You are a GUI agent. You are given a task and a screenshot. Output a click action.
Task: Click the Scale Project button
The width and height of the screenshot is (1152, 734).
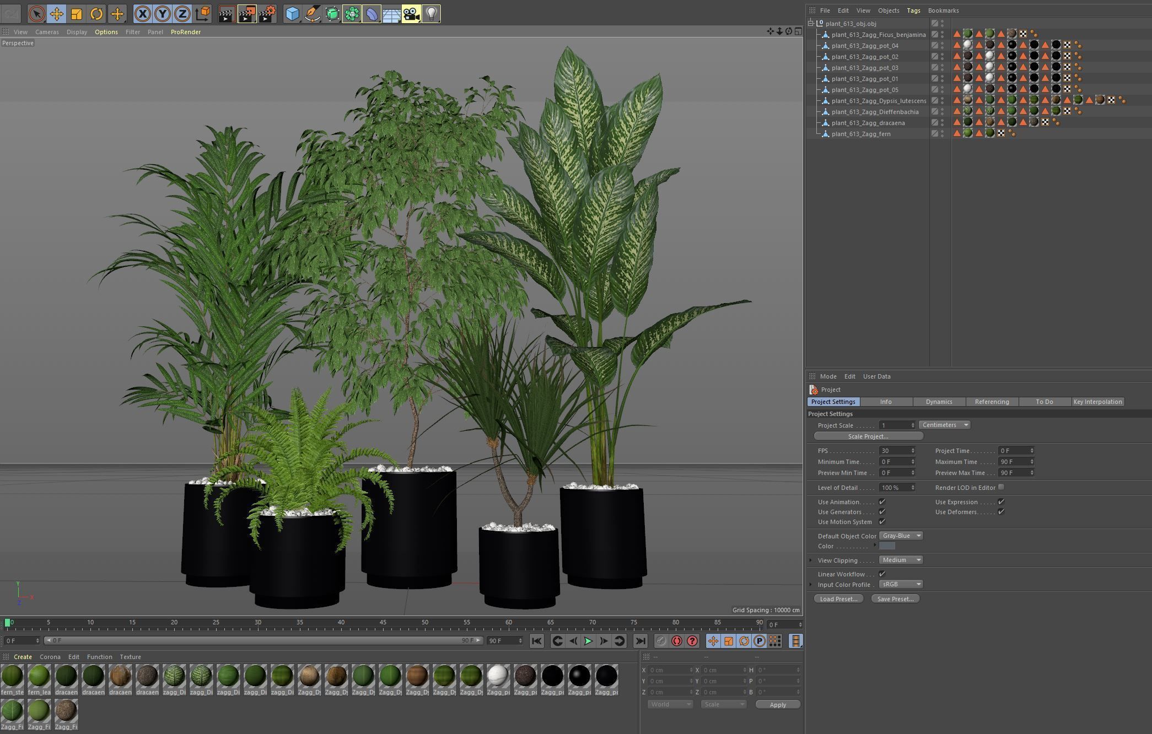coord(868,436)
